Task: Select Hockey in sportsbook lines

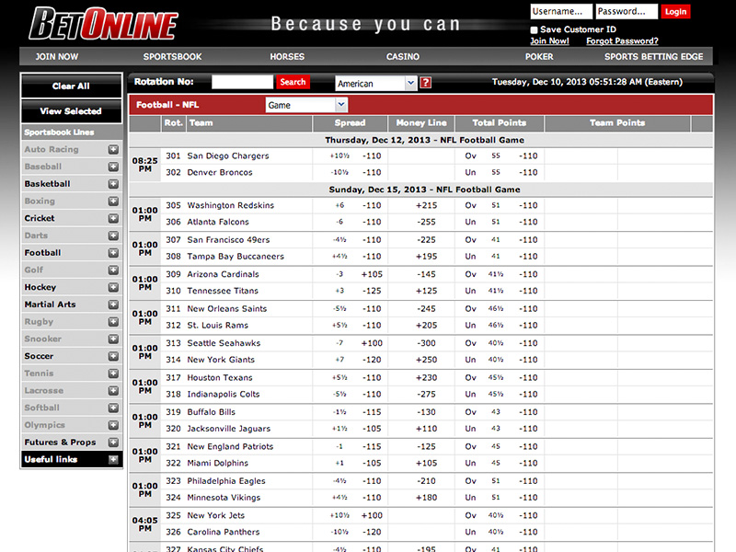Action: 40,287
